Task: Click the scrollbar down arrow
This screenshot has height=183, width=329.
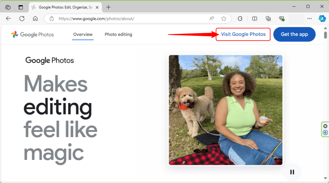Action: [325, 179]
